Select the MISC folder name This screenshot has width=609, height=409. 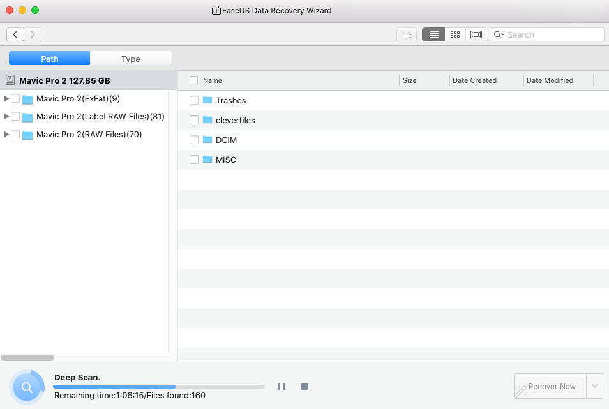pos(225,160)
